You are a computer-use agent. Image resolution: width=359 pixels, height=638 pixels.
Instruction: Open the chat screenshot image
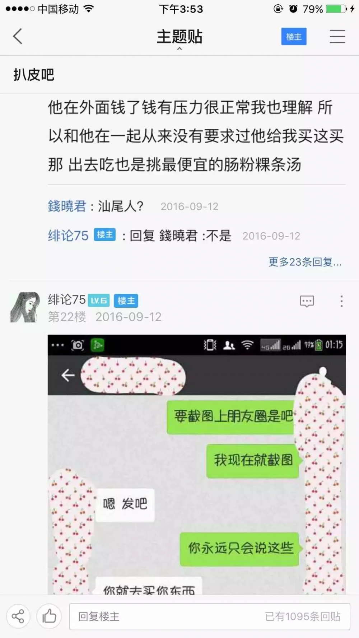click(x=197, y=464)
